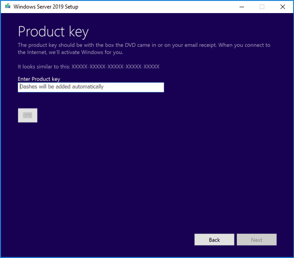Open the on-screen keyboard button
Screen dimensions: 294x258
(x=27, y=115)
